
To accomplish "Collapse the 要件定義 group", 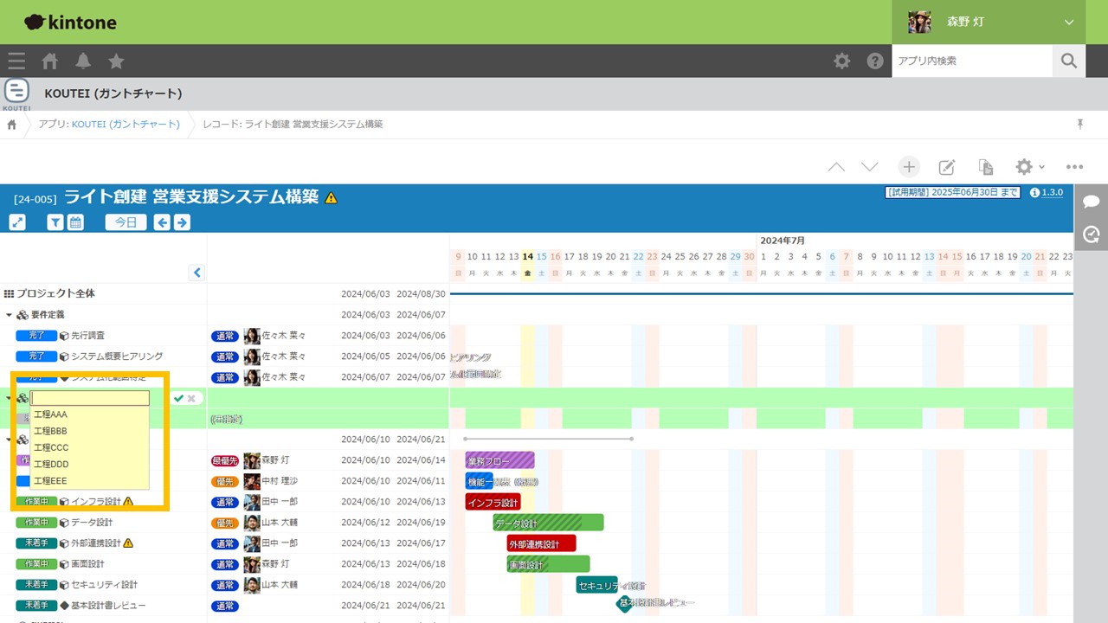I will click(x=10, y=315).
